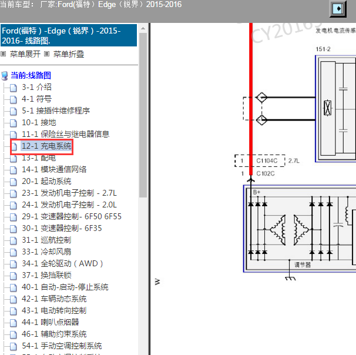Open 5-1 接插件维修程序
Viewport: 356px width, 355px height.
pyautogui.click(x=56, y=110)
